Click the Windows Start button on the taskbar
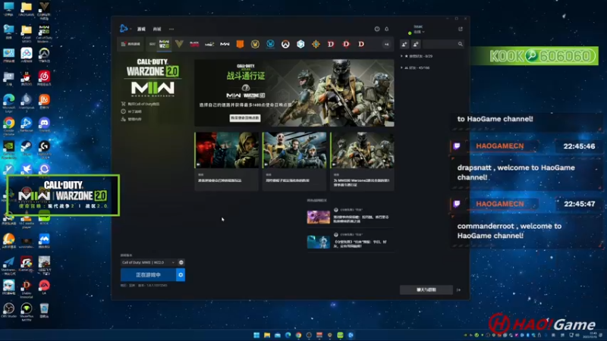Screen dimensions: 607x341 coord(256,335)
